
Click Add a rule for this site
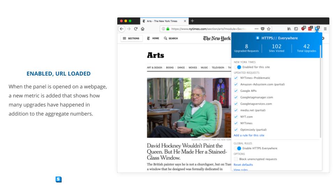(249, 135)
